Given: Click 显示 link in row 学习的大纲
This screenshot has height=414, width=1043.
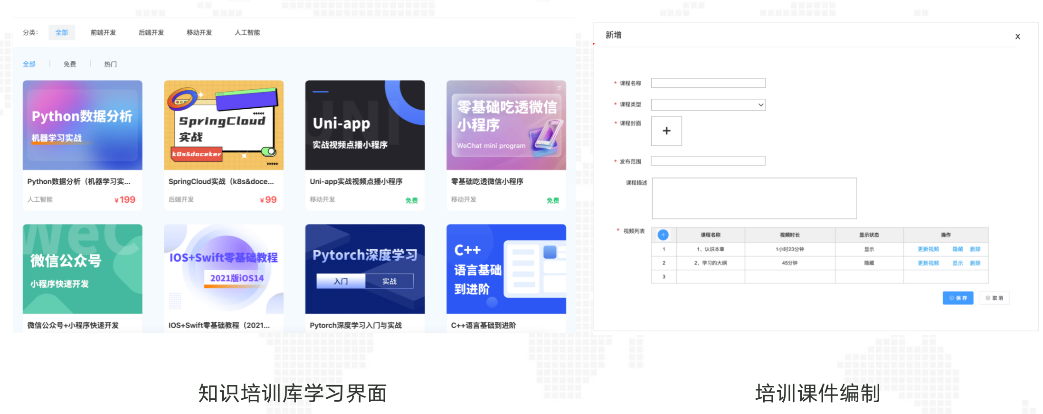Looking at the screenshot, I should click(x=958, y=263).
